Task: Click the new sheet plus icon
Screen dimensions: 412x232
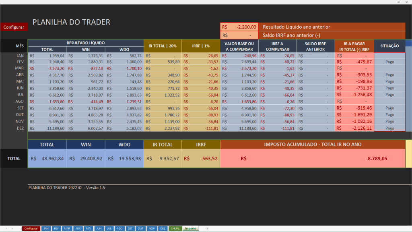Action: tap(208, 228)
